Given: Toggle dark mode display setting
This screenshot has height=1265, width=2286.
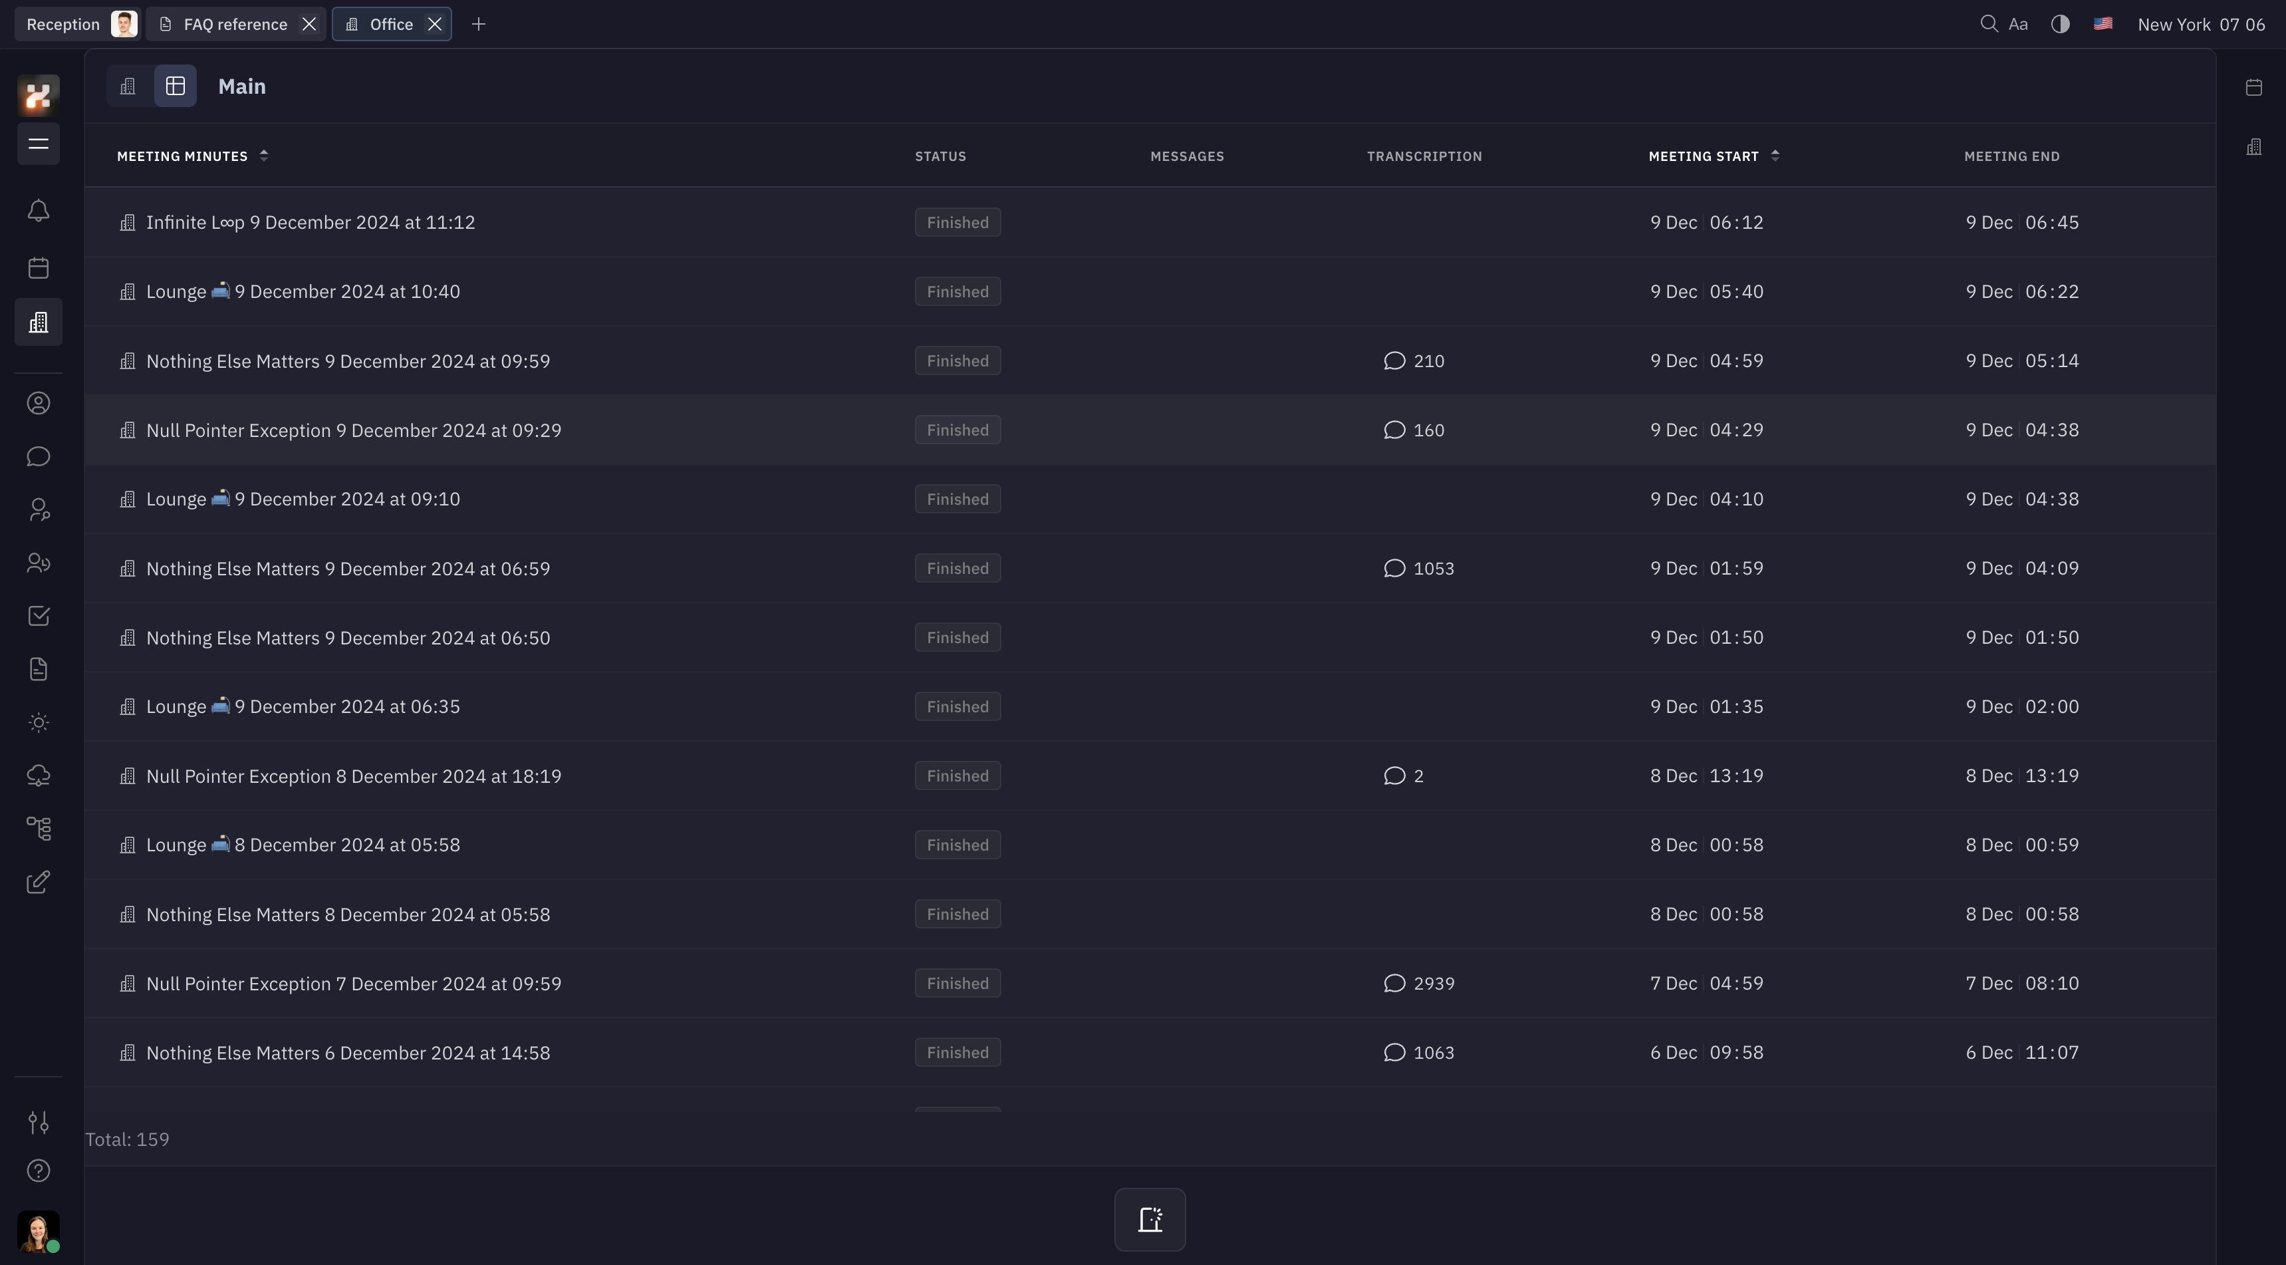Looking at the screenshot, I should pyautogui.click(x=2059, y=23).
